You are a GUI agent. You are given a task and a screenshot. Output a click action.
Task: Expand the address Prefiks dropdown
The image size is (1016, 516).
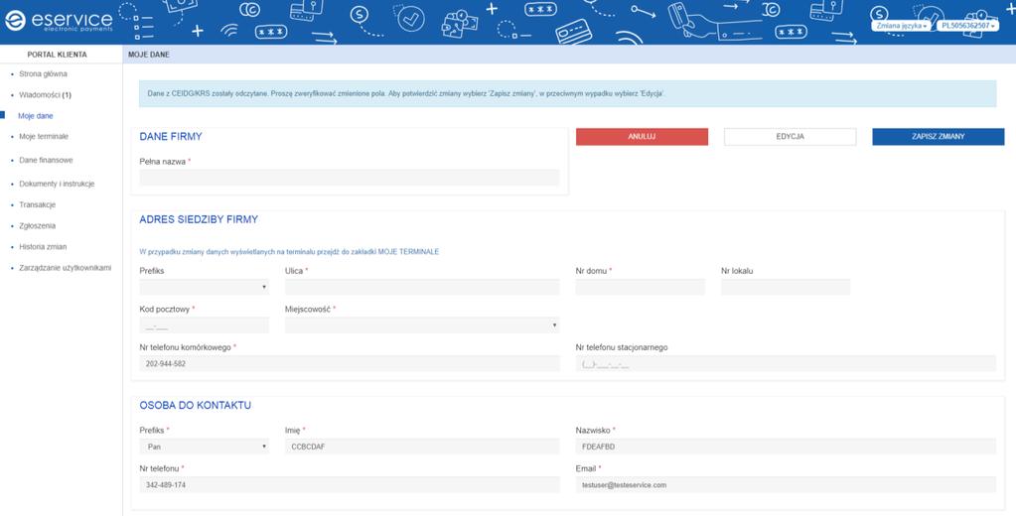pos(205,287)
